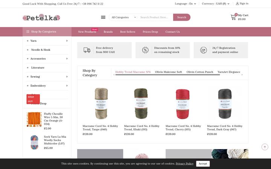
Task: Select the Hobby Trend Macrame №4 tab
Action: point(133,72)
